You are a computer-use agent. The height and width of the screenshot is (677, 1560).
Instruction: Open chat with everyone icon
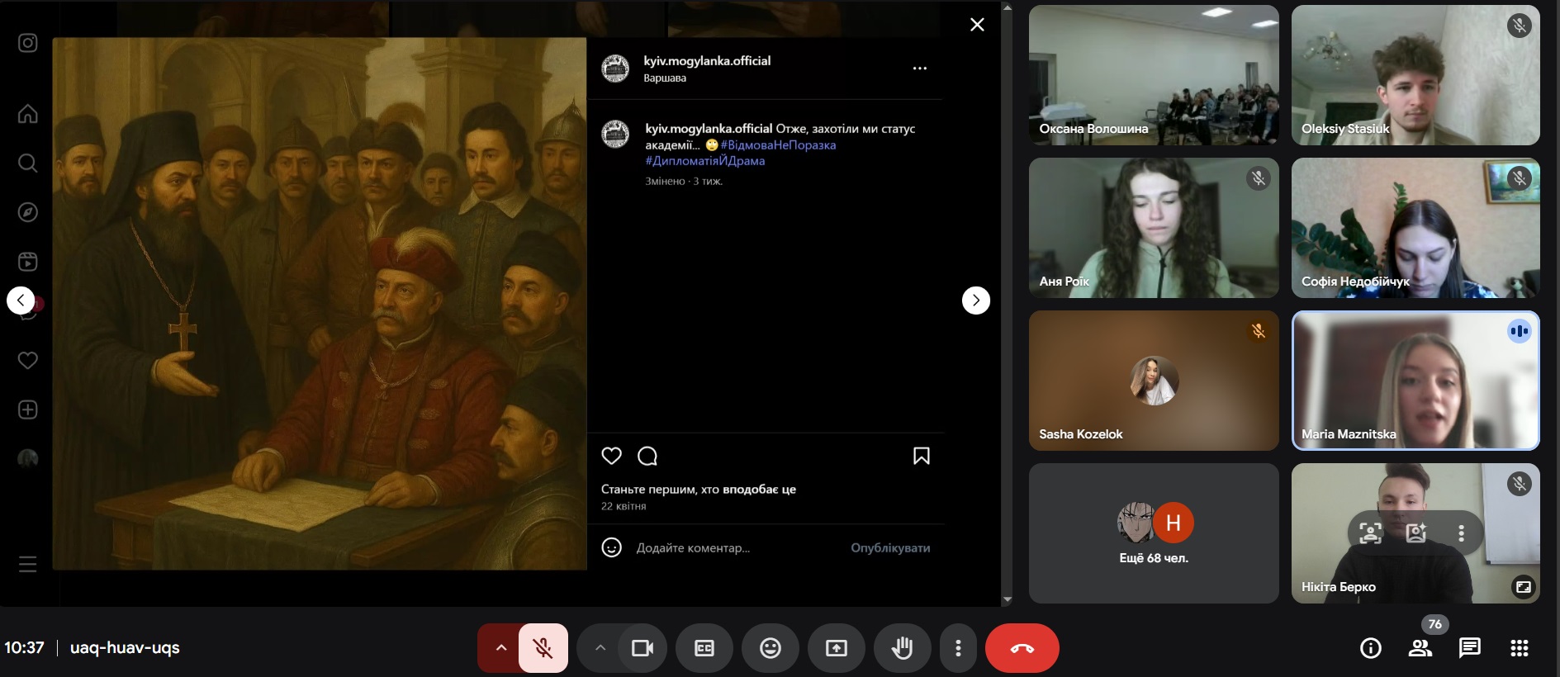(1470, 648)
